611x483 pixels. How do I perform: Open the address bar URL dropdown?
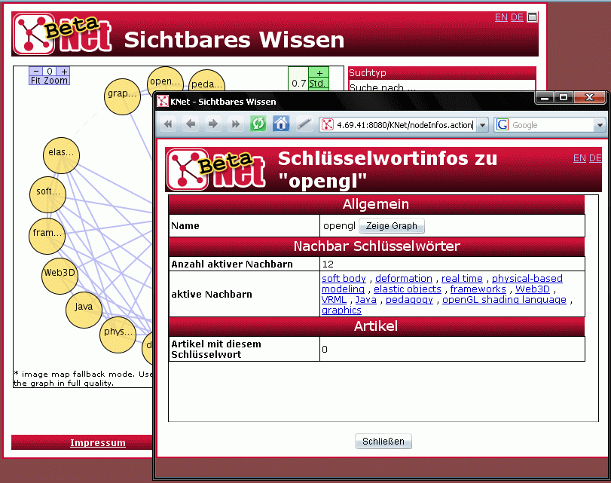point(482,125)
